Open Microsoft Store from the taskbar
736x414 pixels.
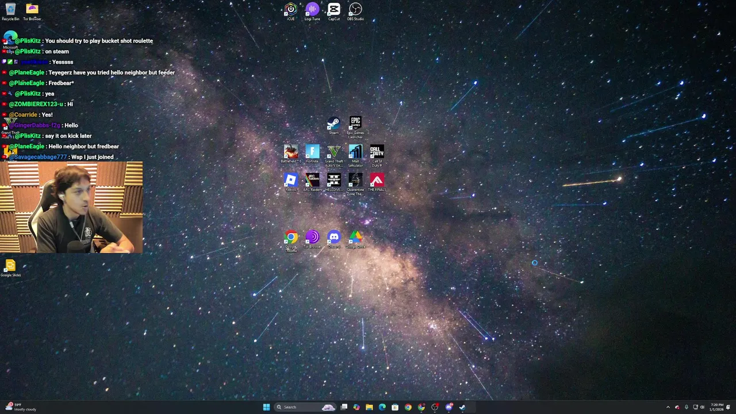[395, 407]
